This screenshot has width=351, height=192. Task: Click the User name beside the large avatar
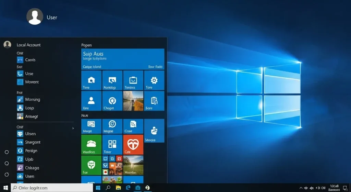[52, 18]
